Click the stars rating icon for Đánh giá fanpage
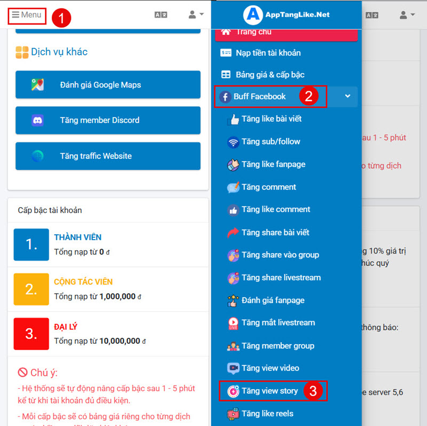 [x=233, y=301]
